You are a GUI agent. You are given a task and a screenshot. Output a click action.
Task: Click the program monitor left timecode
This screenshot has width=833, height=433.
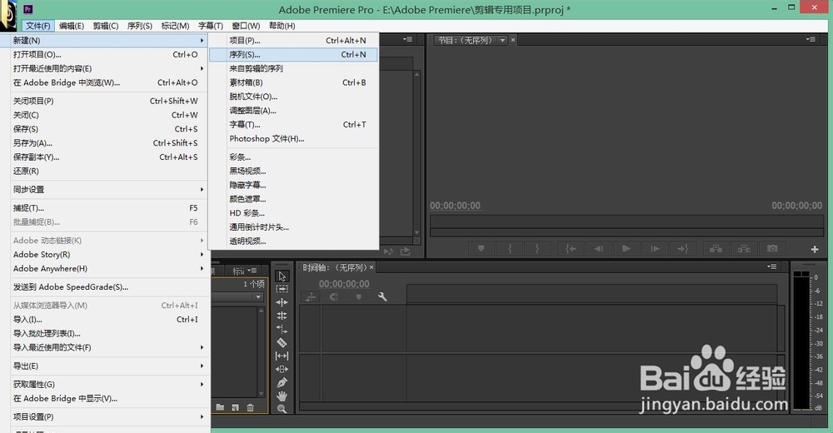pyautogui.click(x=456, y=206)
